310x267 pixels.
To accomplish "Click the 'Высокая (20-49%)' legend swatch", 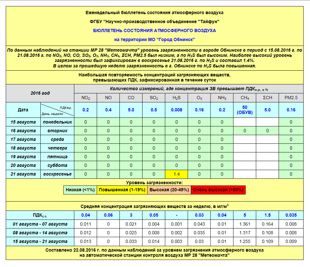I will click(x=169, y=190).
